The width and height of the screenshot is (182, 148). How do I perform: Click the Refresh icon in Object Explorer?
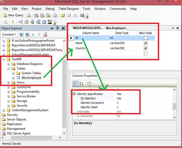click(x=45, y=35)
